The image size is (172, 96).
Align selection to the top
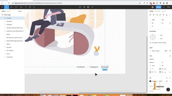(x=160, y=15)
